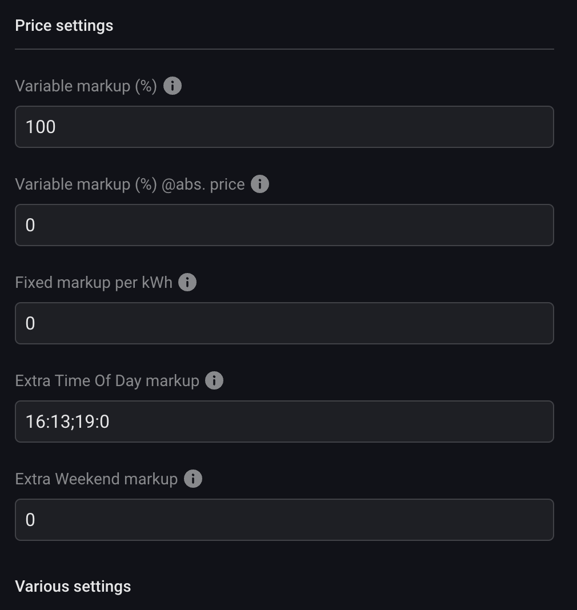The height and width of the screenshot is (610, 577).
Task: Focus the Extra Weekend markup input
Action: 284,520
